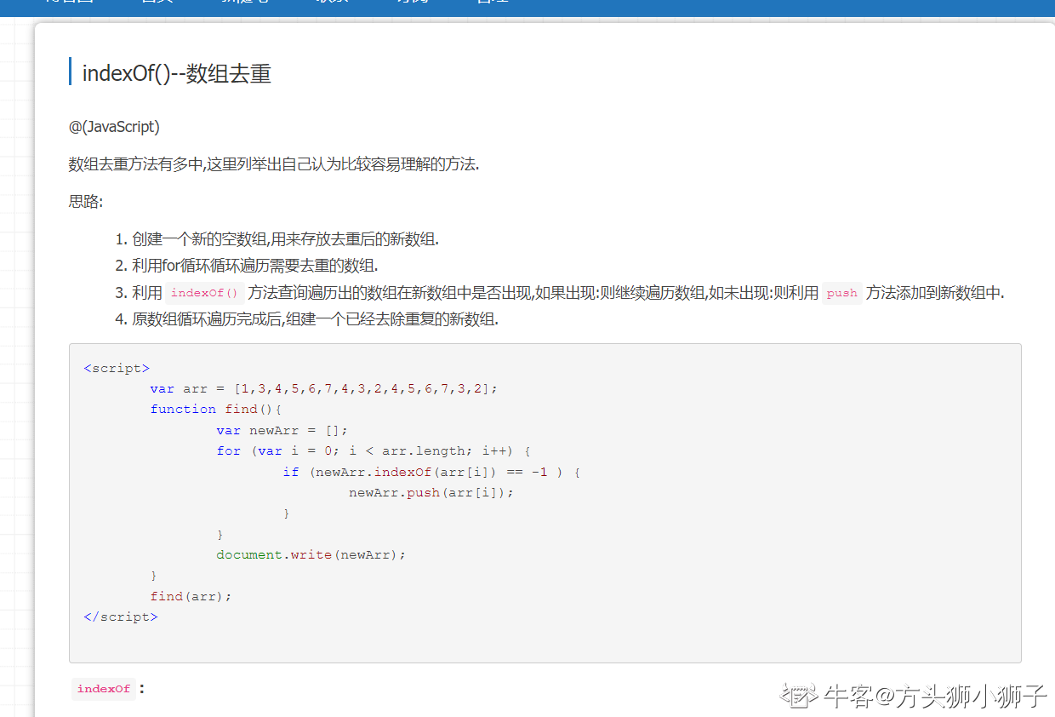Viewport: 1055px width, 717px height.
Task: Click the "思路:" label
Action: (86, 202)
